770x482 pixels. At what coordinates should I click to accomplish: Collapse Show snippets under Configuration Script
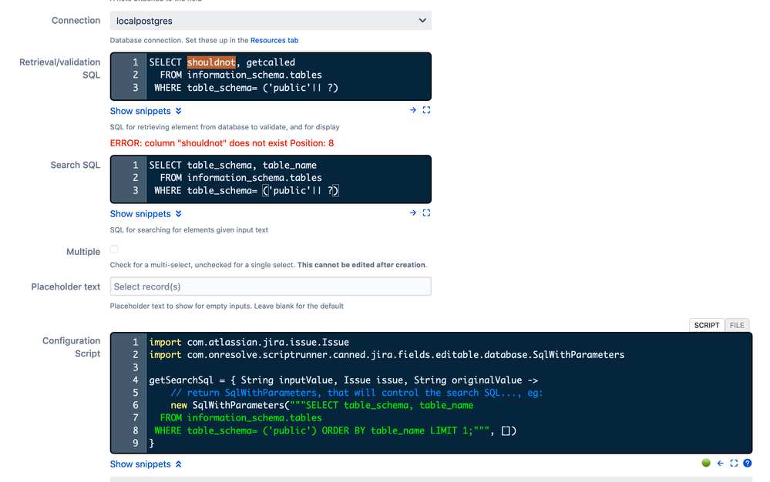pyautogui.click(x=146, y=464)
